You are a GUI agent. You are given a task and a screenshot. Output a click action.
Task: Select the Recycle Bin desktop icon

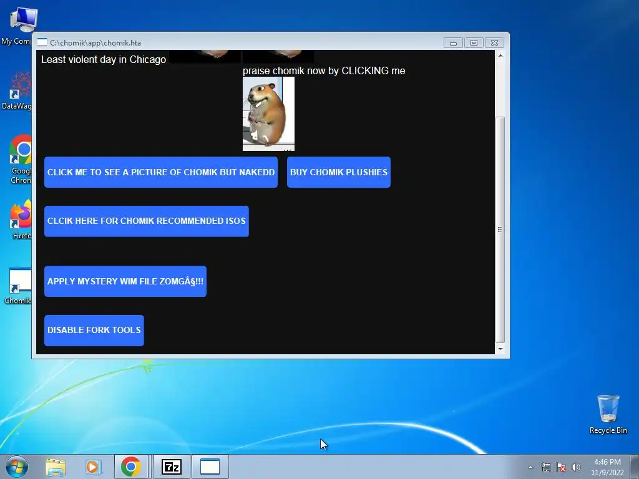coord(608,414)
